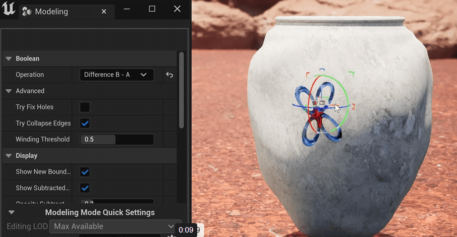Open the Editing LOD dropdown

tap(114, 227)
